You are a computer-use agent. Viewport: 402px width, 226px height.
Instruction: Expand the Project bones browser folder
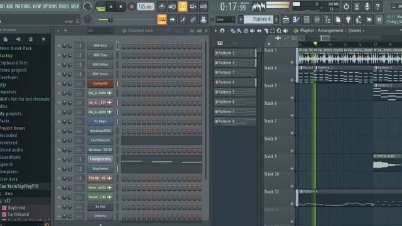point(13,128)
